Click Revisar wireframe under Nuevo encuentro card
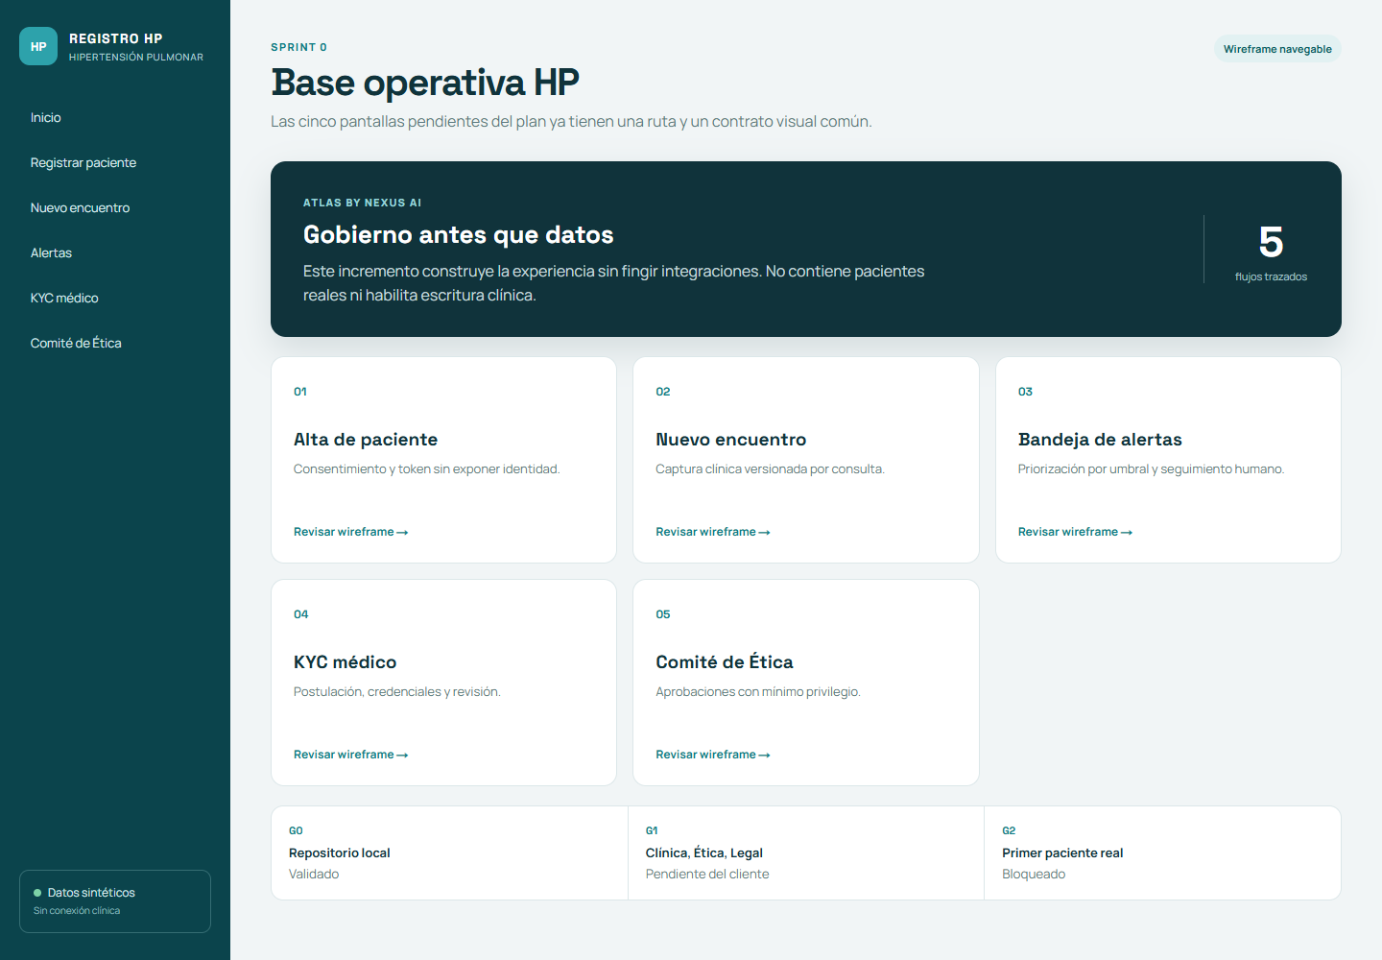Image resolution: width=1382 pixels, height=960 pixels. point(713,532)
